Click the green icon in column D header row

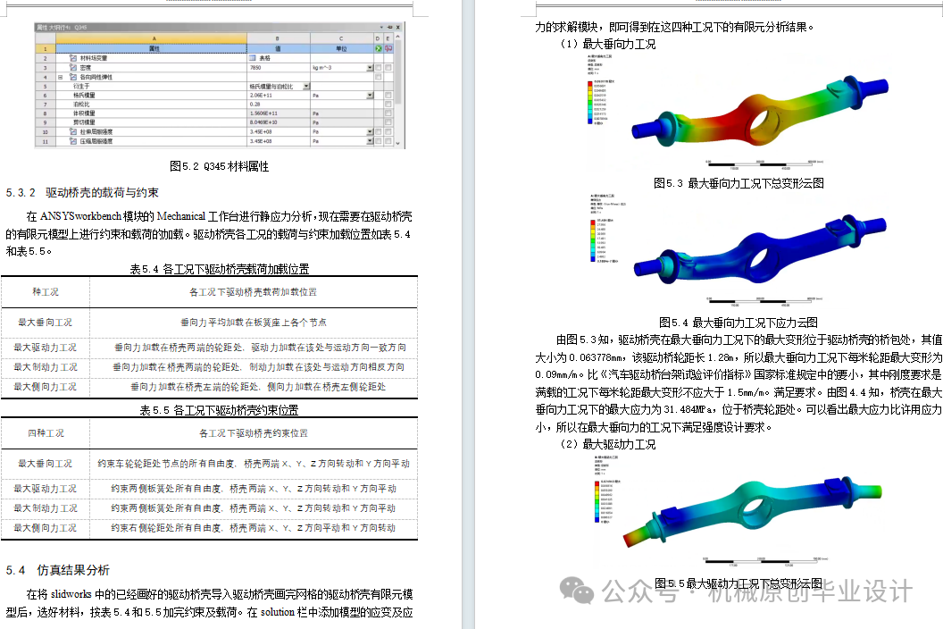tap(379, 48)
